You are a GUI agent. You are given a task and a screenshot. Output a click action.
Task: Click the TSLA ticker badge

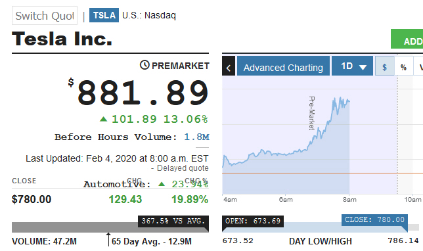[104, 15]
